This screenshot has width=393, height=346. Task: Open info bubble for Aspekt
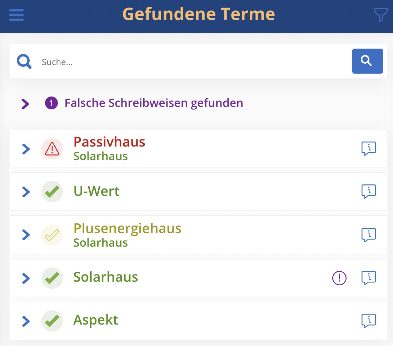pos(368,321)
